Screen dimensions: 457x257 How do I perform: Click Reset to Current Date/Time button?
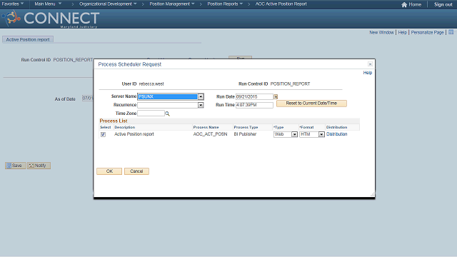311,104
